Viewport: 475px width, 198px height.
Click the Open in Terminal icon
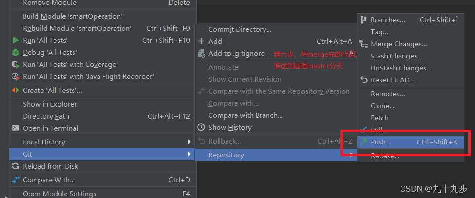click(16, 128)
